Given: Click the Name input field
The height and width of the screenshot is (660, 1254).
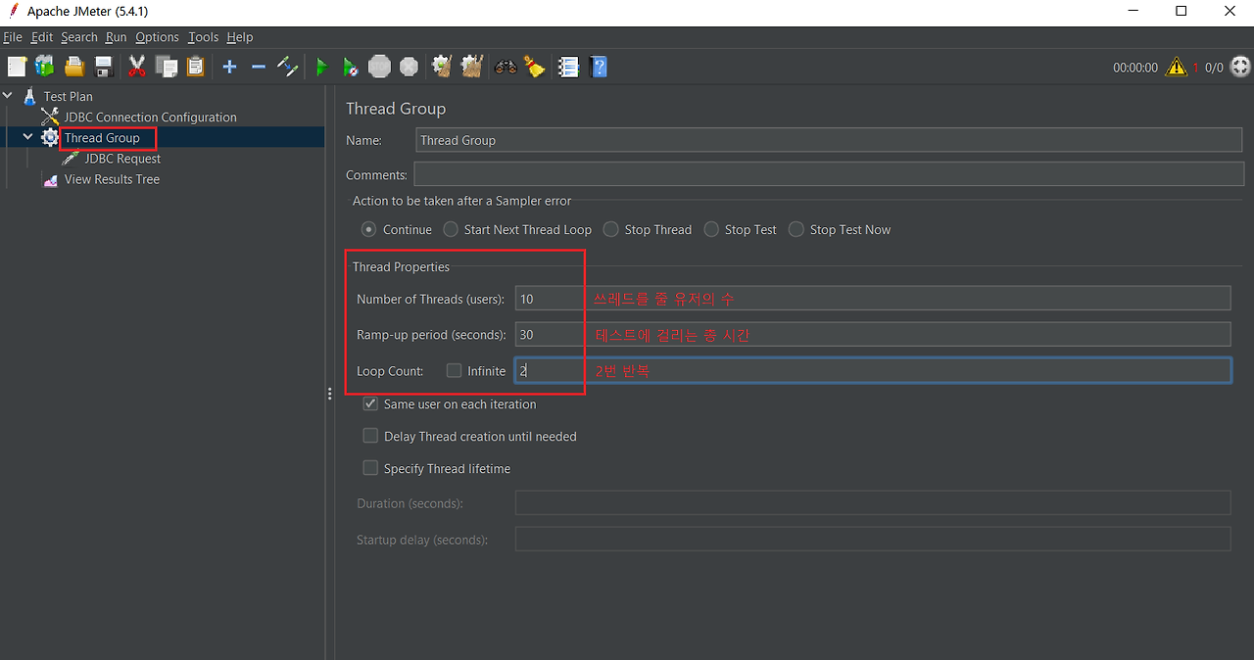Looking at the screenshot, I should [x=829, y=140].
